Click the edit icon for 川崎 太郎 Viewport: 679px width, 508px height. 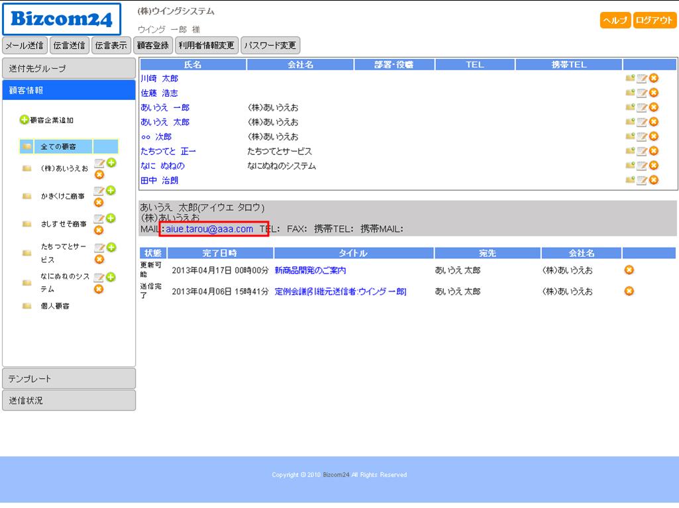pos(641,78)
